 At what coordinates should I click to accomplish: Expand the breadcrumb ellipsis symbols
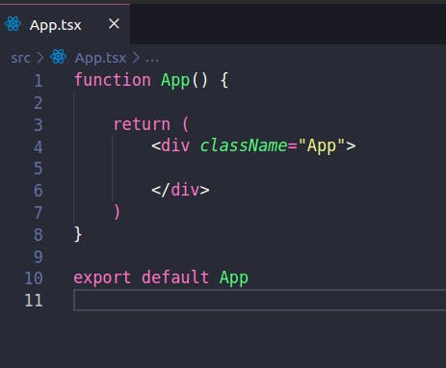click(152, 60)
